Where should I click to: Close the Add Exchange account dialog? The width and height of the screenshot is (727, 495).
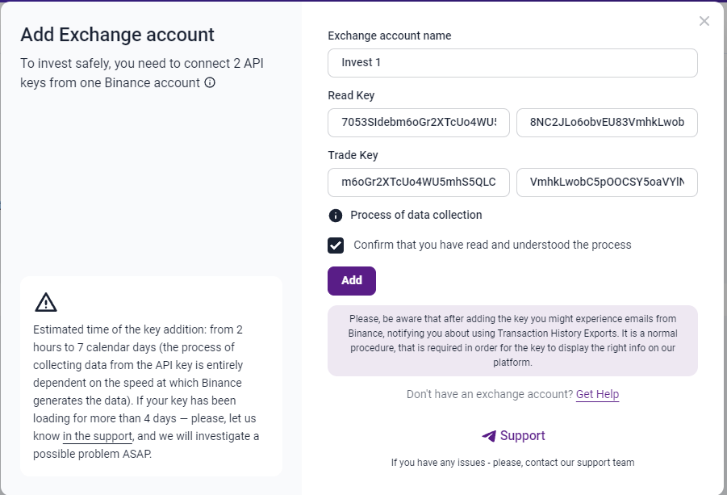coord(704,21)
